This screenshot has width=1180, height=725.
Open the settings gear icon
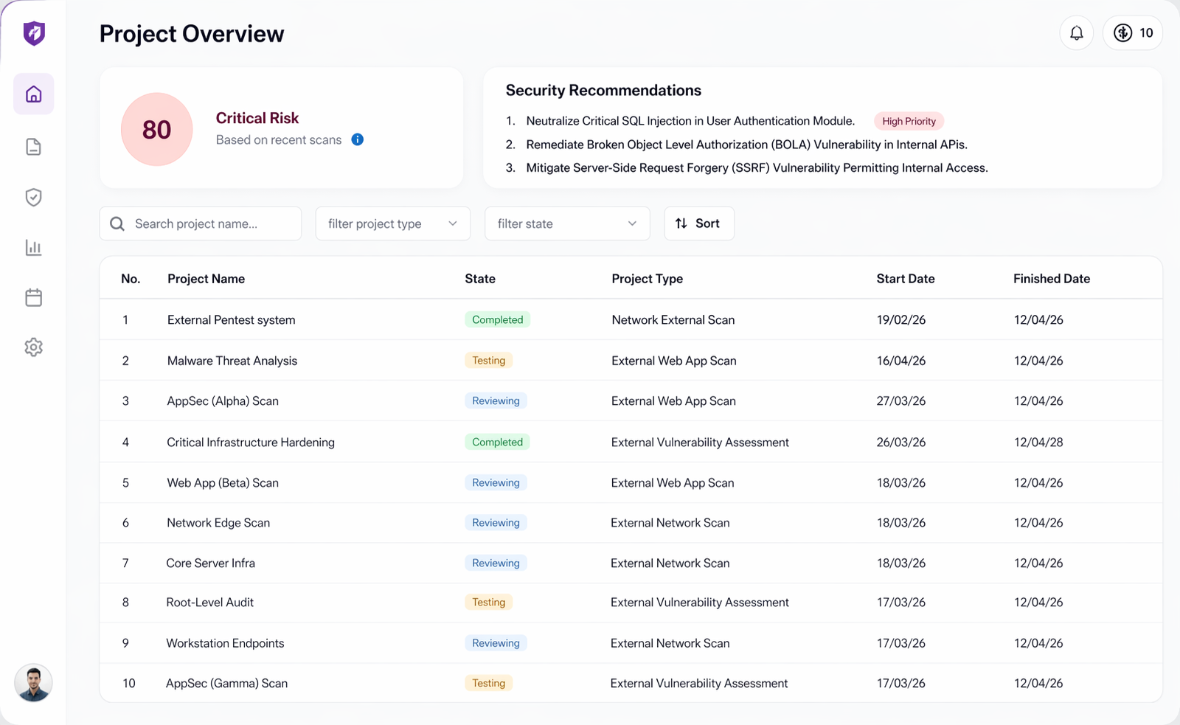tap(34, 347)
